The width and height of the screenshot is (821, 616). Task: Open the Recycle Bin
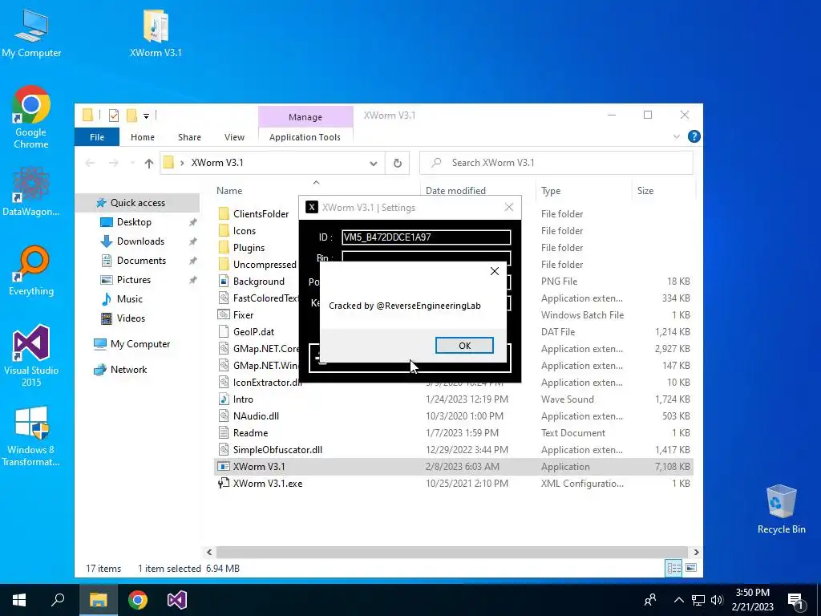point(781,509)
